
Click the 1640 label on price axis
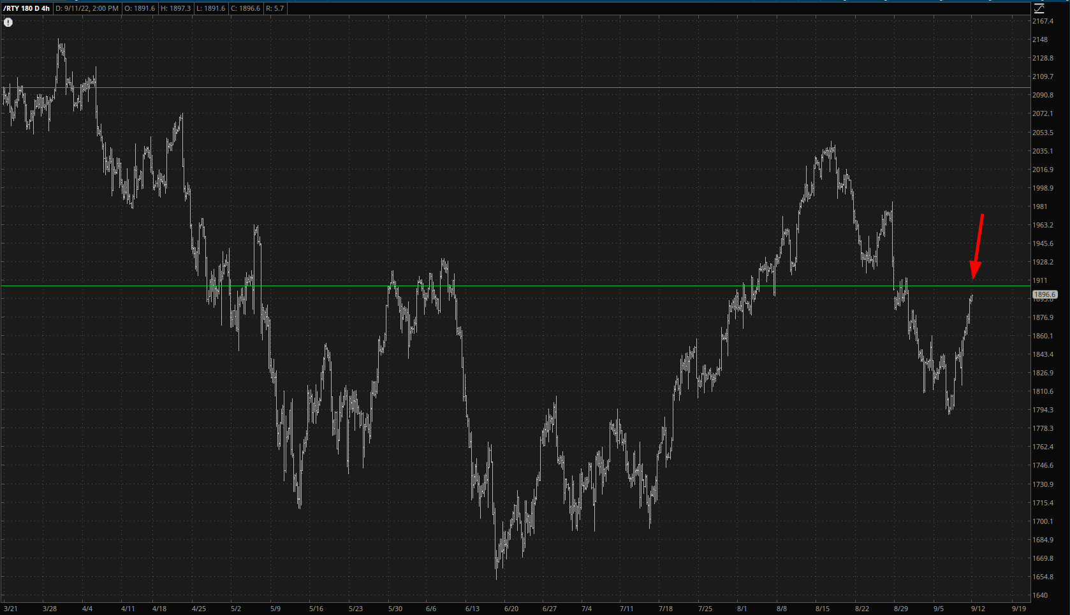(x=1039, y=595)
